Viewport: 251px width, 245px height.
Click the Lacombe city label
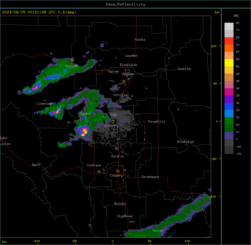[131, 56]
